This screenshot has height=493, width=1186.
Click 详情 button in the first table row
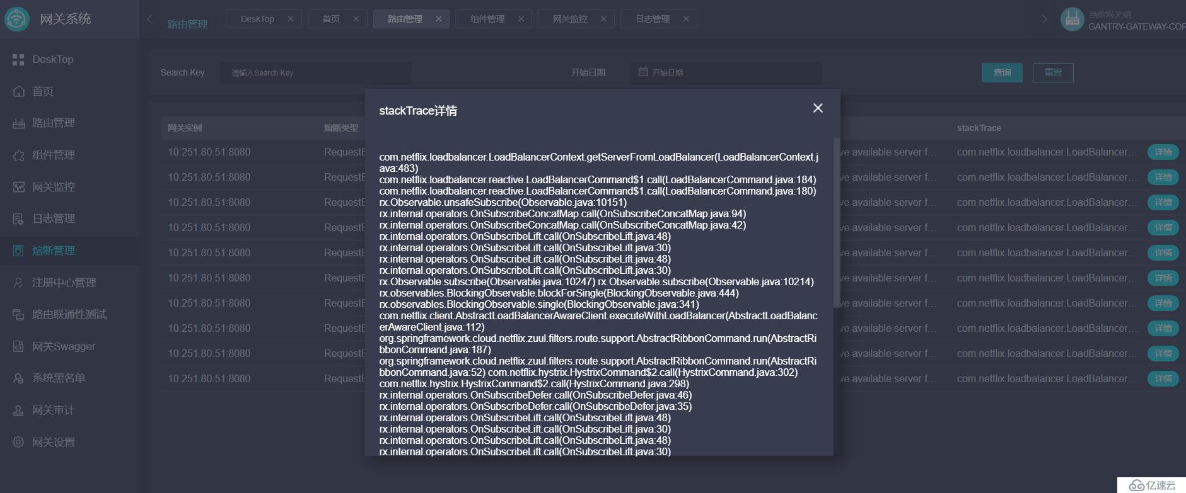(x=1163, y=152)
